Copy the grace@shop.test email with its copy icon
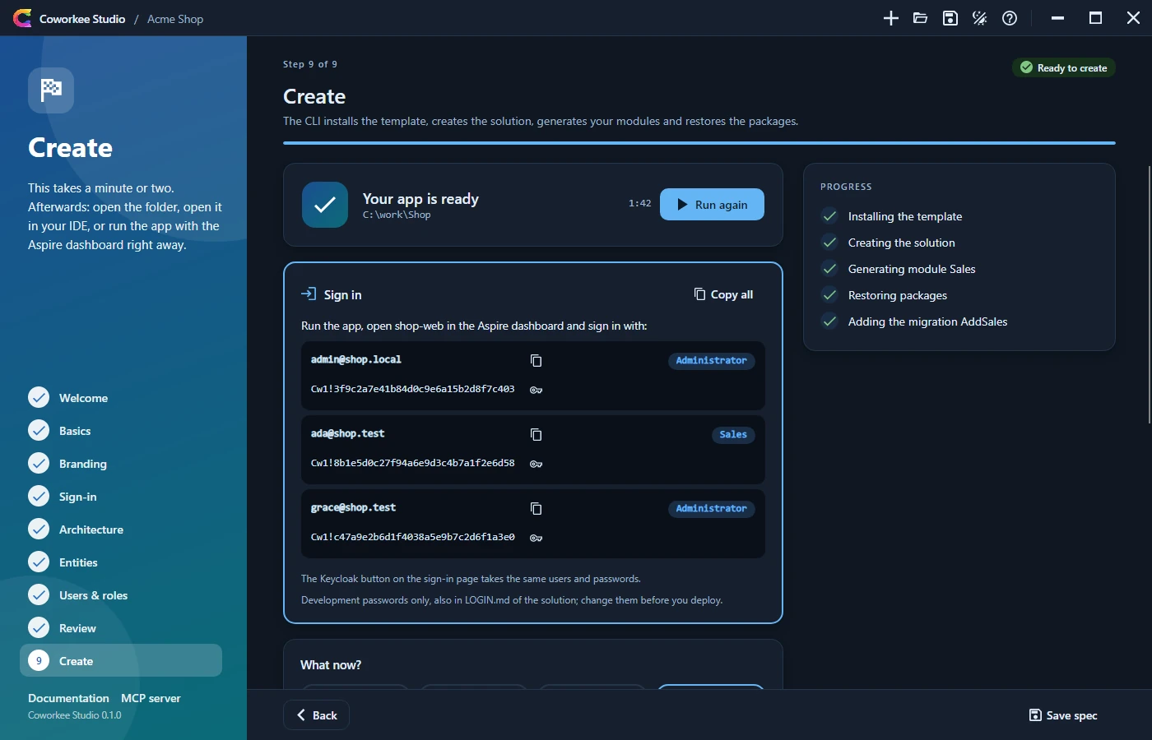 (x=536, y=508)
